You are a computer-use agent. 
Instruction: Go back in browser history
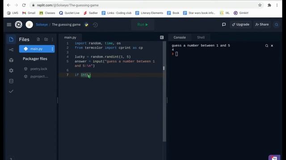click(8, 5)
